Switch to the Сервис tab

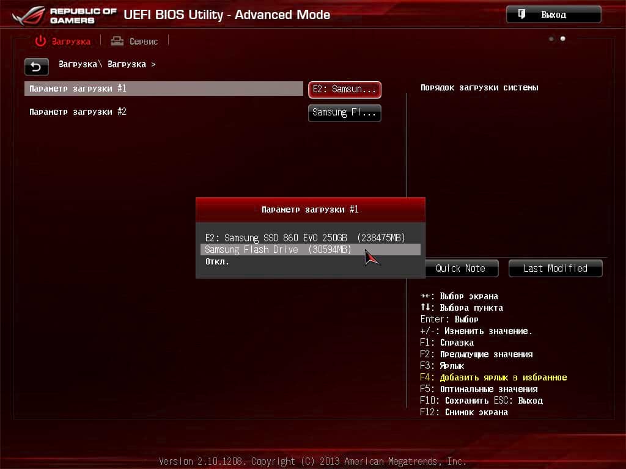tap(134, 41)
